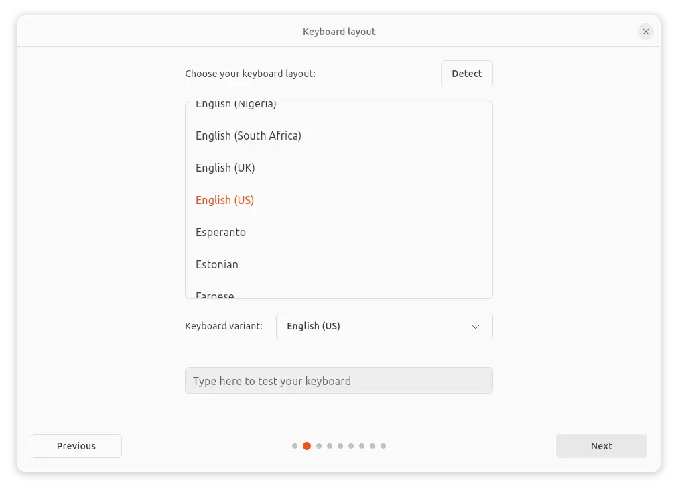Click the chevron arrow in variant combo box
The width and height of the screenshot is (678, 491).
pos(476,327)
